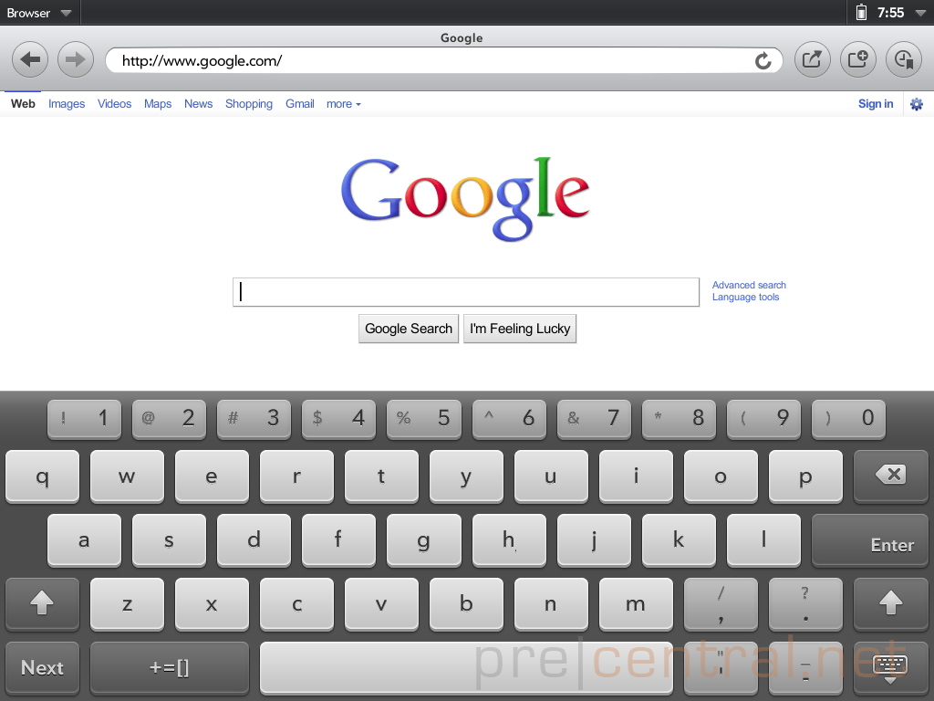934x701 pixels.
Task: Open the share page icon
Action: click(812, 60)
